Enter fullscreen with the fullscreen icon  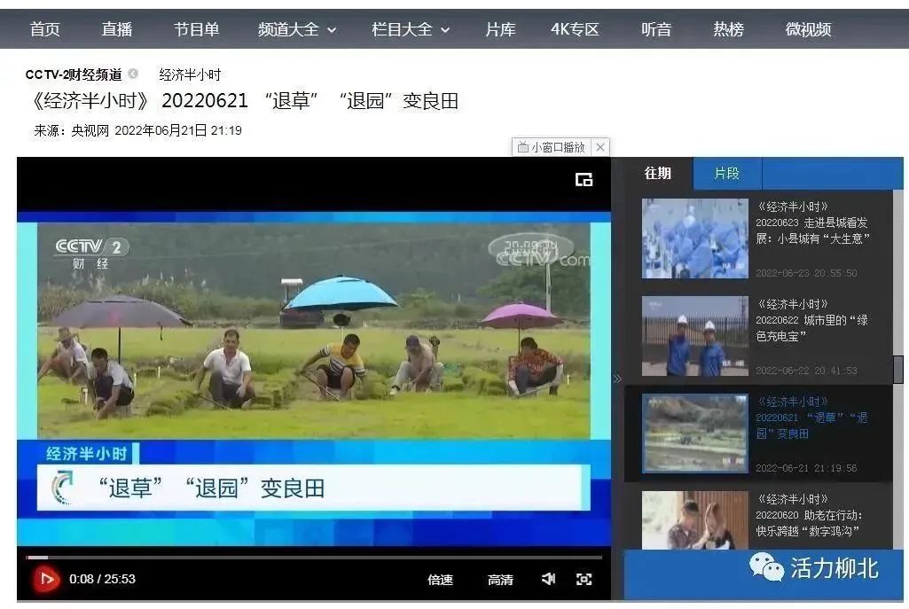point(584,579)
